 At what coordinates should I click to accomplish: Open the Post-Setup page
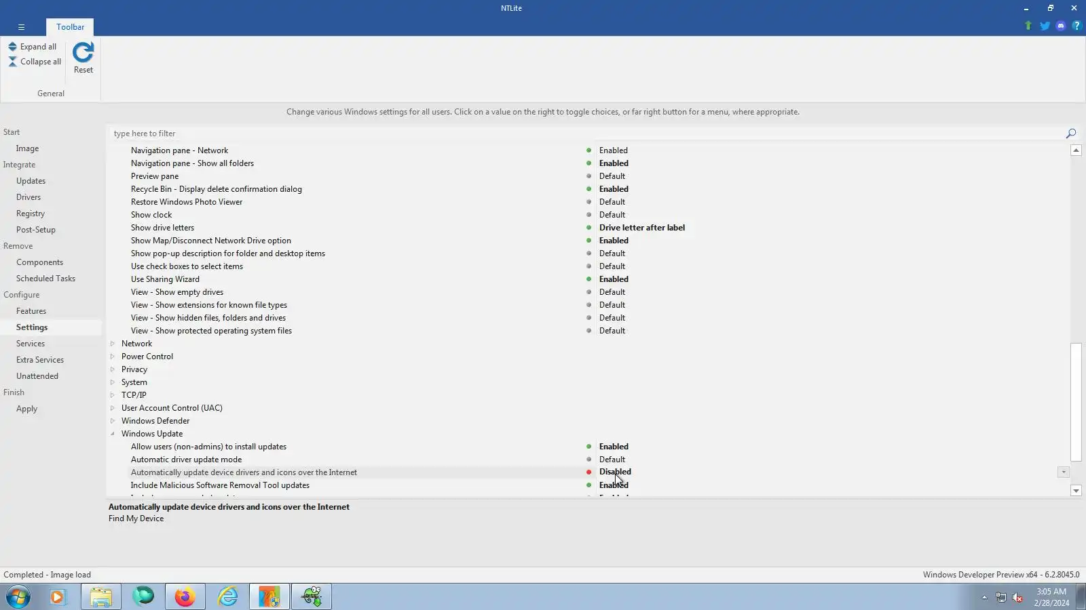[x=36, y=230]
